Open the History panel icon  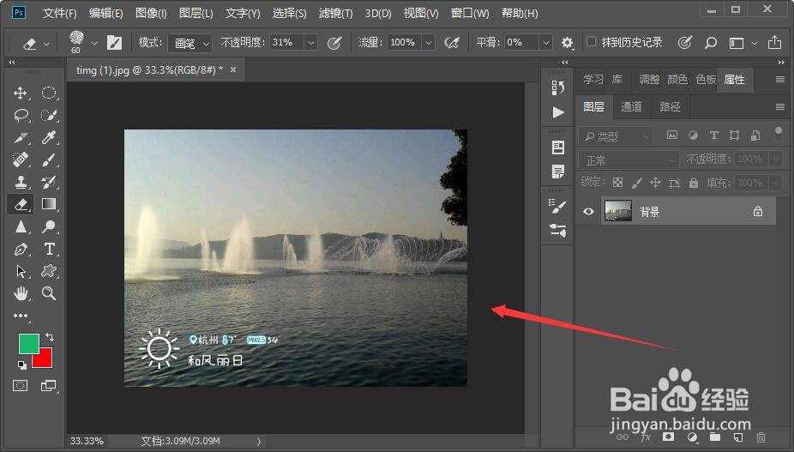557,87
